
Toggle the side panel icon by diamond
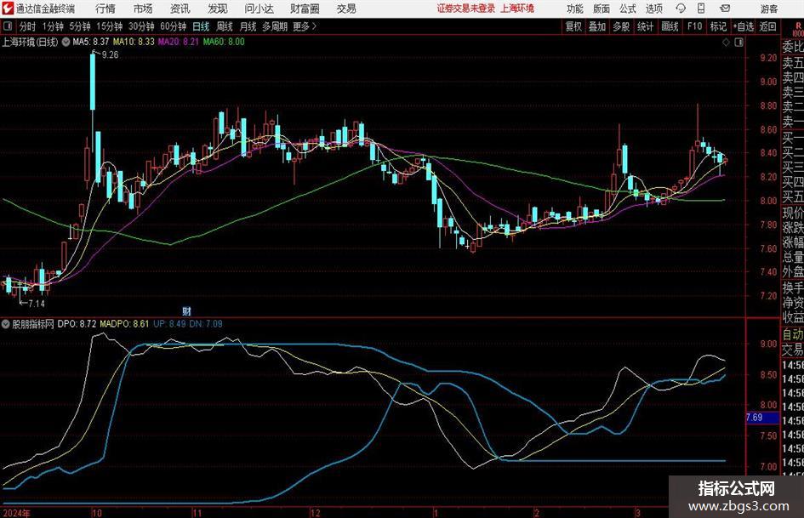738,42
